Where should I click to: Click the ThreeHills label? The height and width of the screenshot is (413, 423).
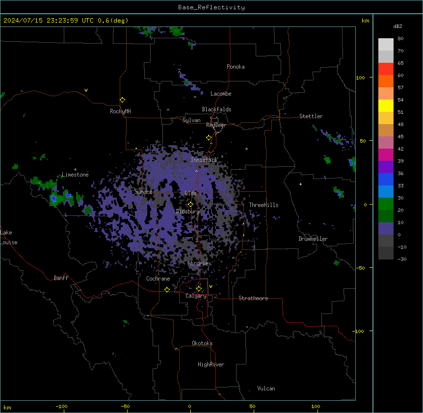pyautogui.click(x=264, y=205)
